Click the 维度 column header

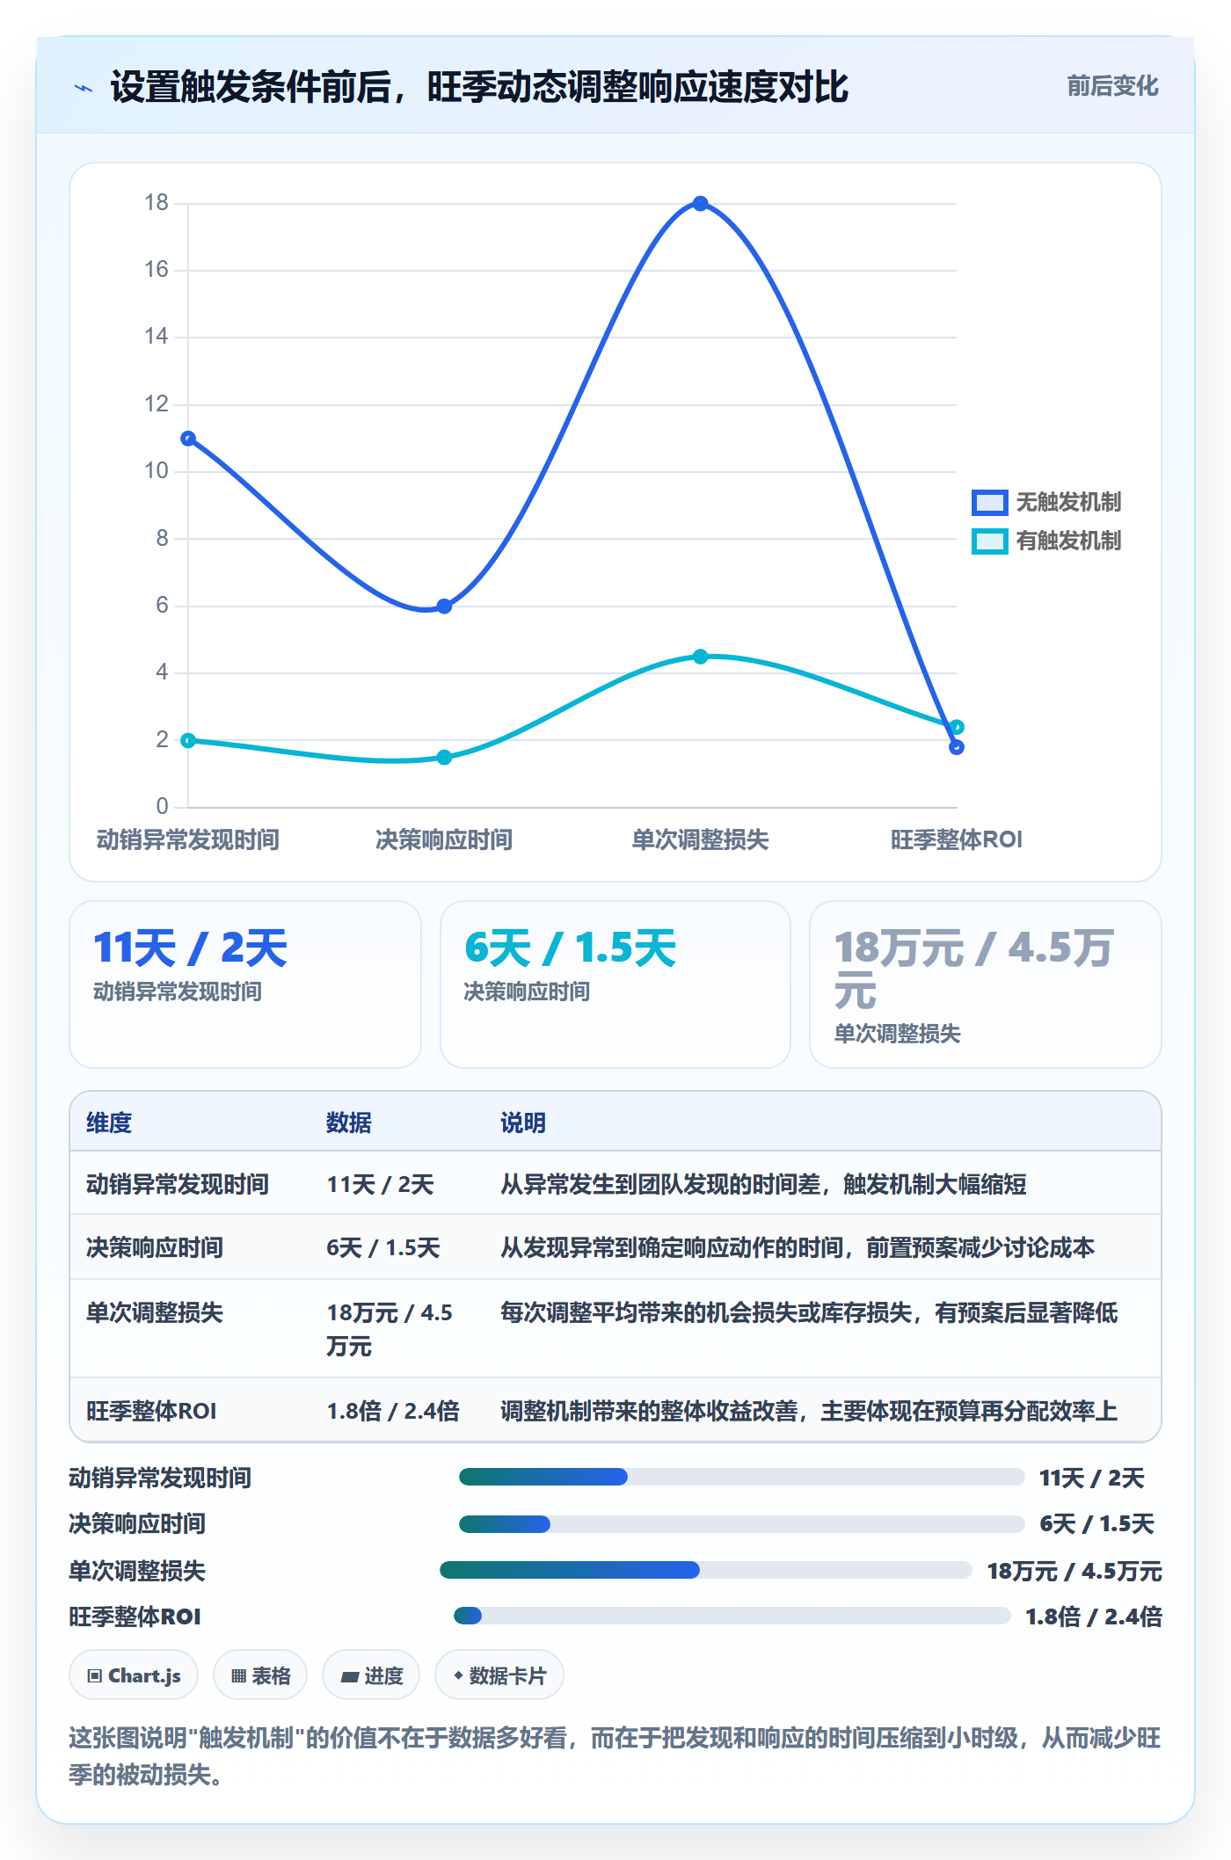109,1123
